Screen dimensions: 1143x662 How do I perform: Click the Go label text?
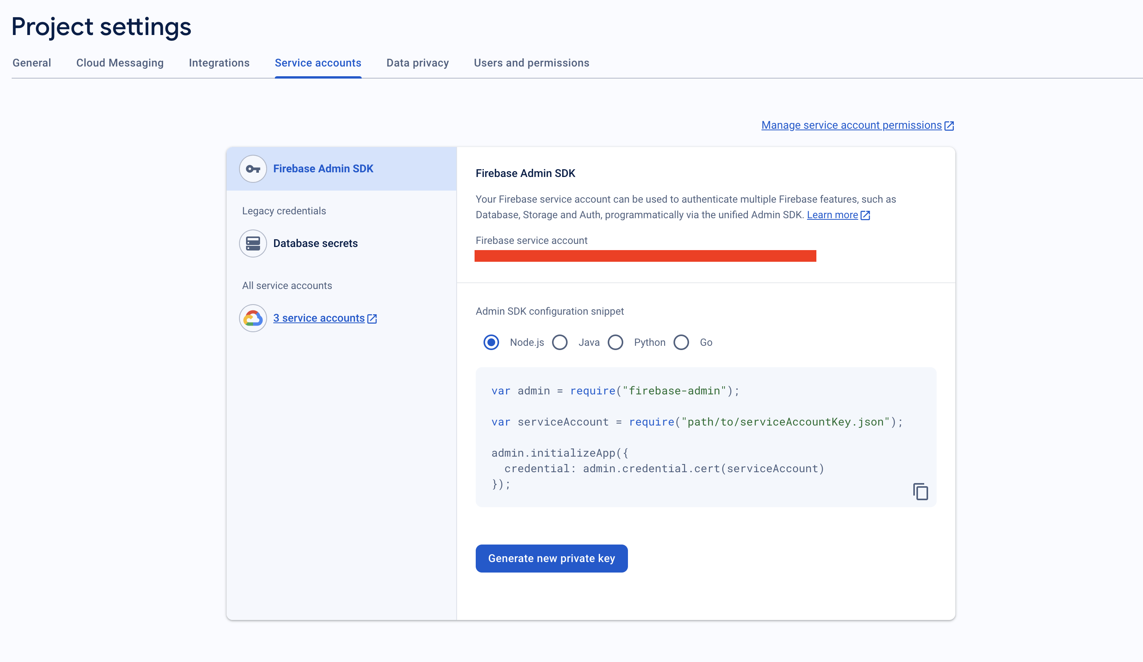click(706, 343)
